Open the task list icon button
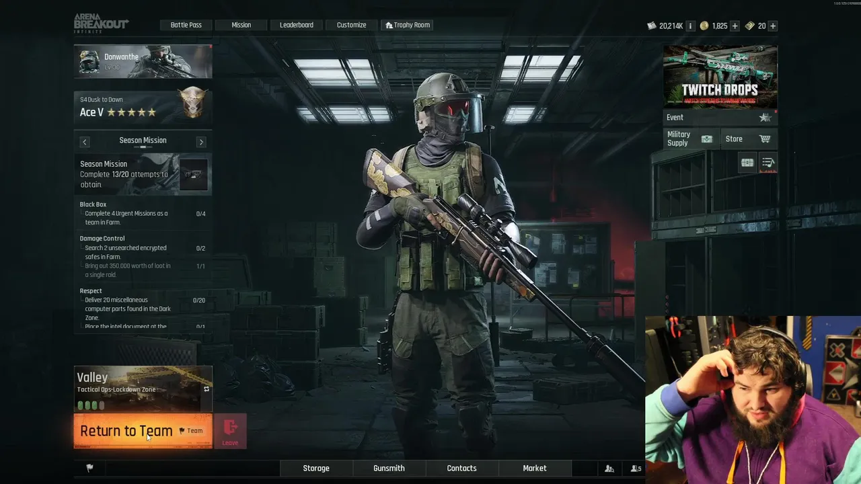 [x=768, y=163]
